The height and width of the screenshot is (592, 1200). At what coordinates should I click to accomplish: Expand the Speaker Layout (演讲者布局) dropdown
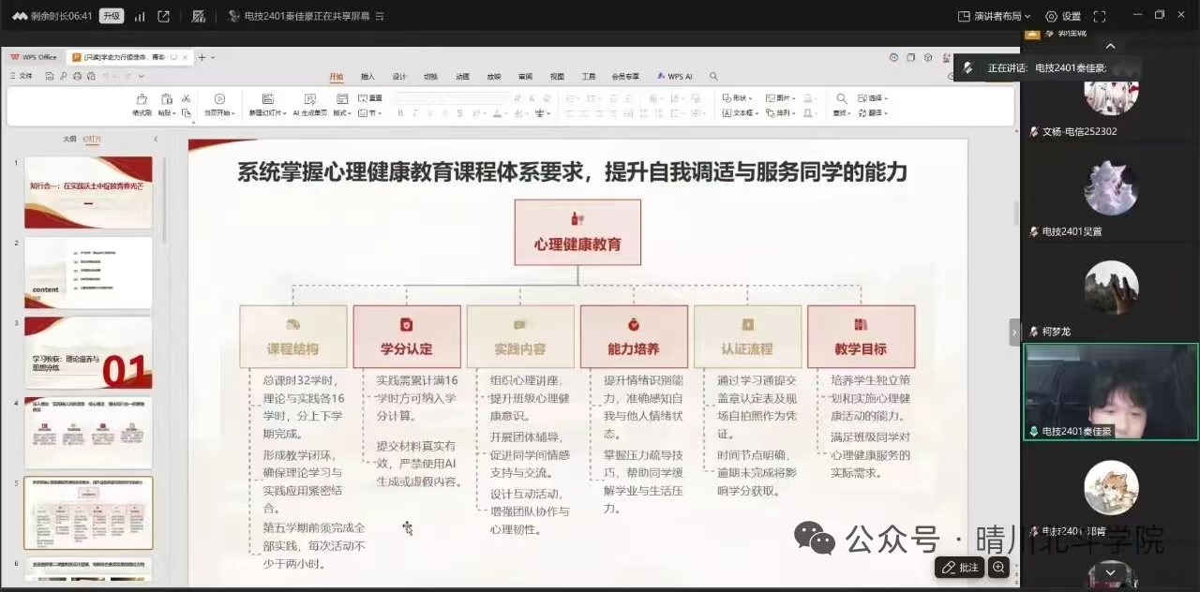[x=994, y=16]
